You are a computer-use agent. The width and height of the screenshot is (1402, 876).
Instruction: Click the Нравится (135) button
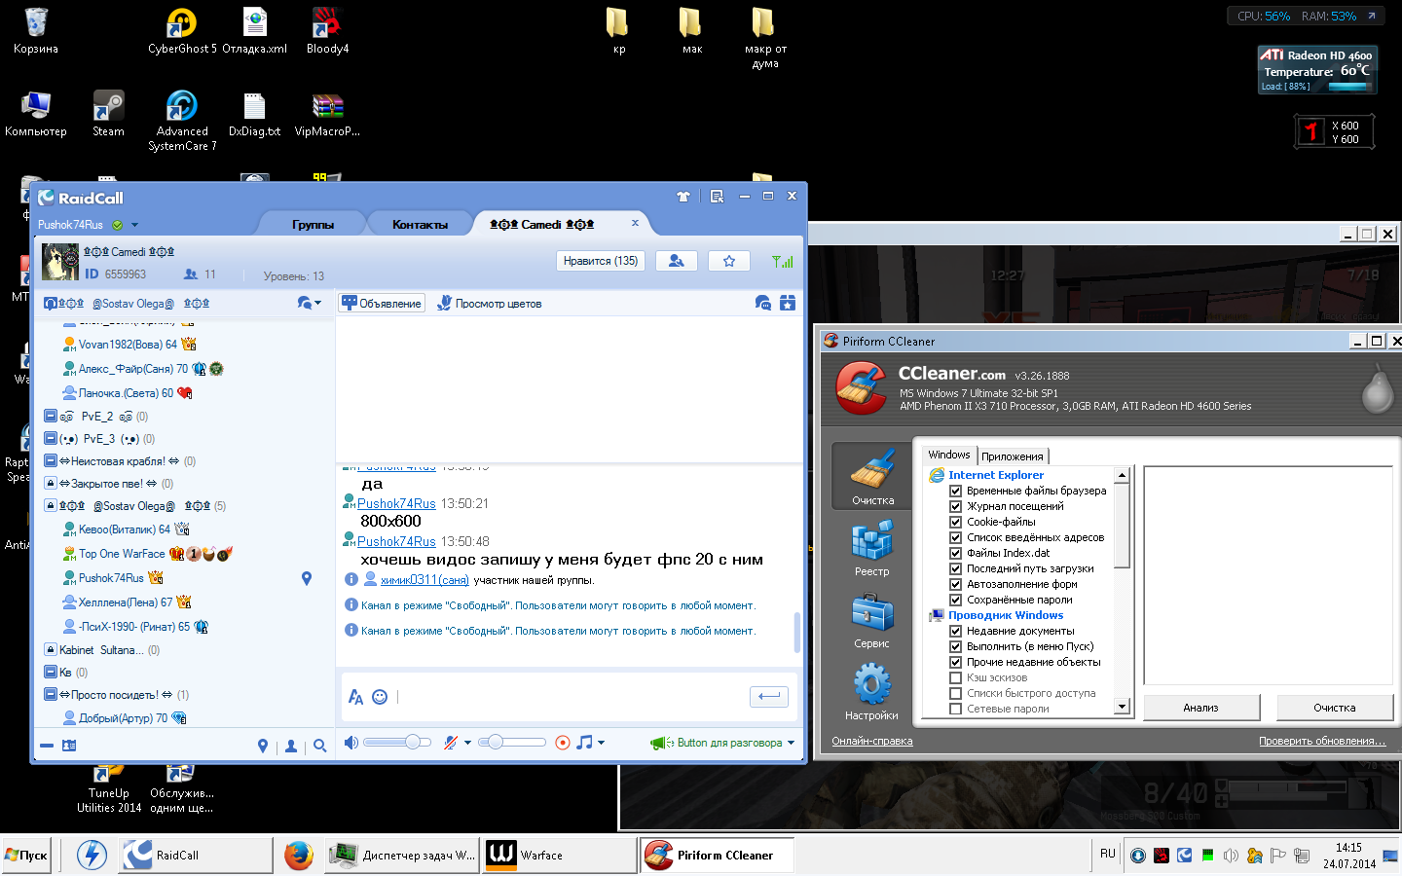tap(601, 261)
